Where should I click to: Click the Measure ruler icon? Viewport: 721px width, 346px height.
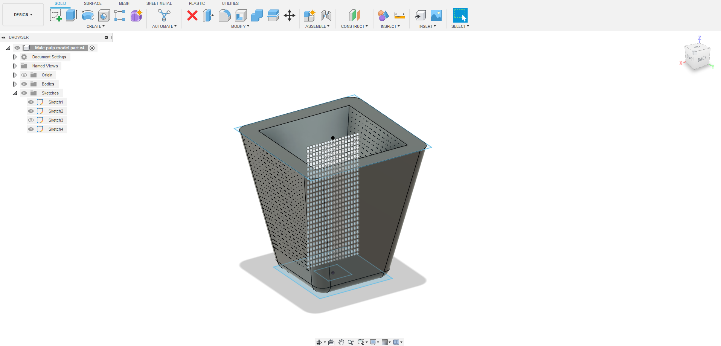point(400,15)
